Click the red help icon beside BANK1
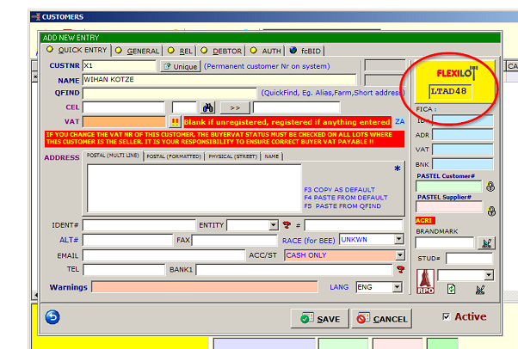The height and width of the screenshot is (349, 518). point(400,269)
